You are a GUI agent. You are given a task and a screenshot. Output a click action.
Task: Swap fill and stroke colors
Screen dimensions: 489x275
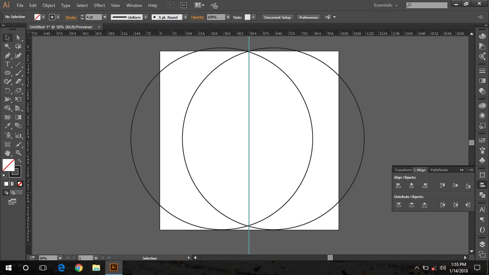click(20, 161)
